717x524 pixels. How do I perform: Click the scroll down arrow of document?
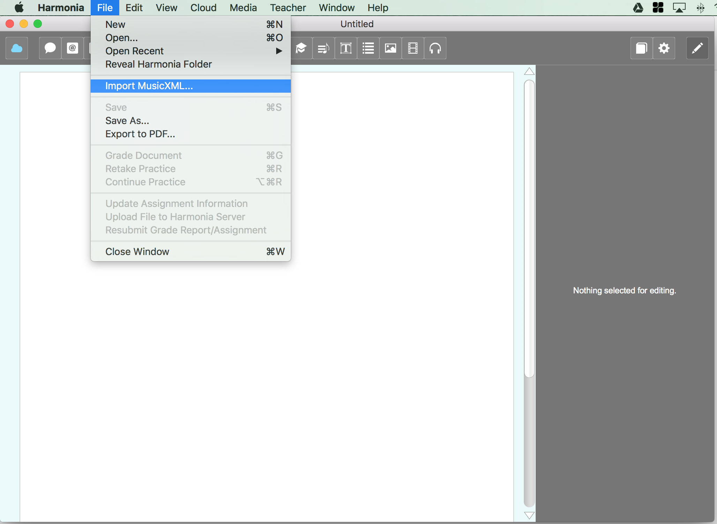coord(529,515)
